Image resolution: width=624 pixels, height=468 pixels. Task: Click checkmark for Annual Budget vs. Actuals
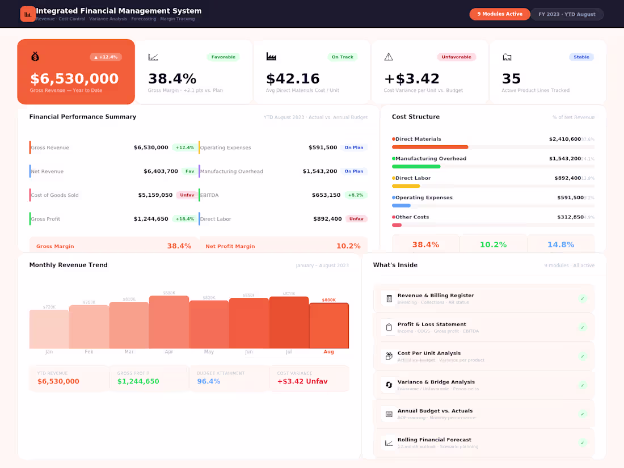582,414
